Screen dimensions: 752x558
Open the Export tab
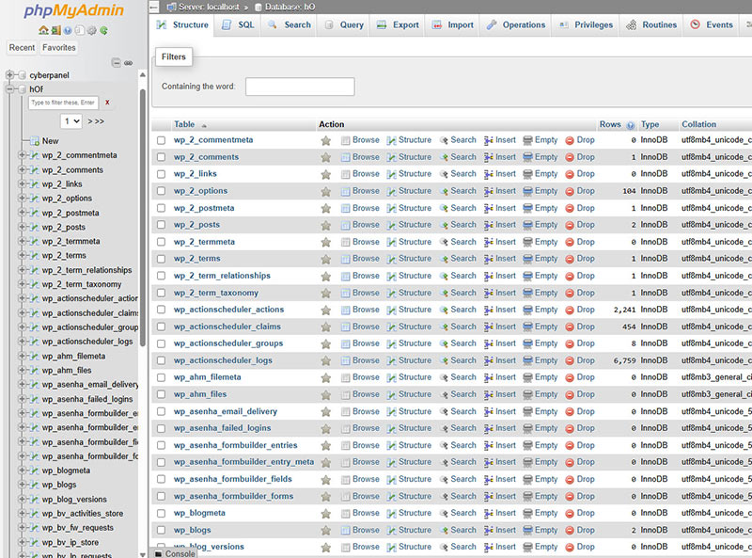tap(398, 25)
